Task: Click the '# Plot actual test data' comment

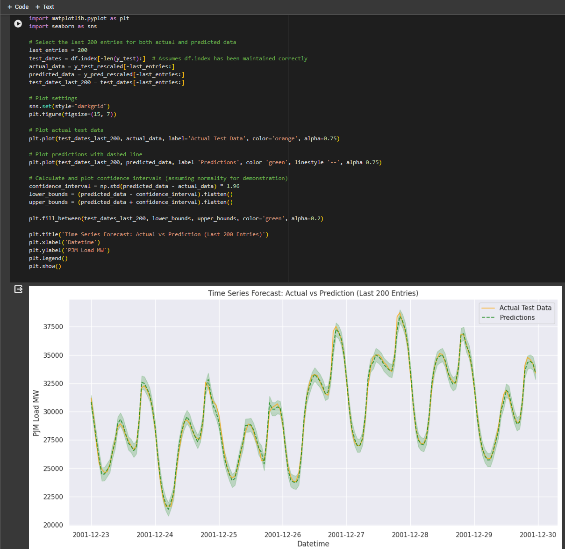Action: (x=66, y=130)
